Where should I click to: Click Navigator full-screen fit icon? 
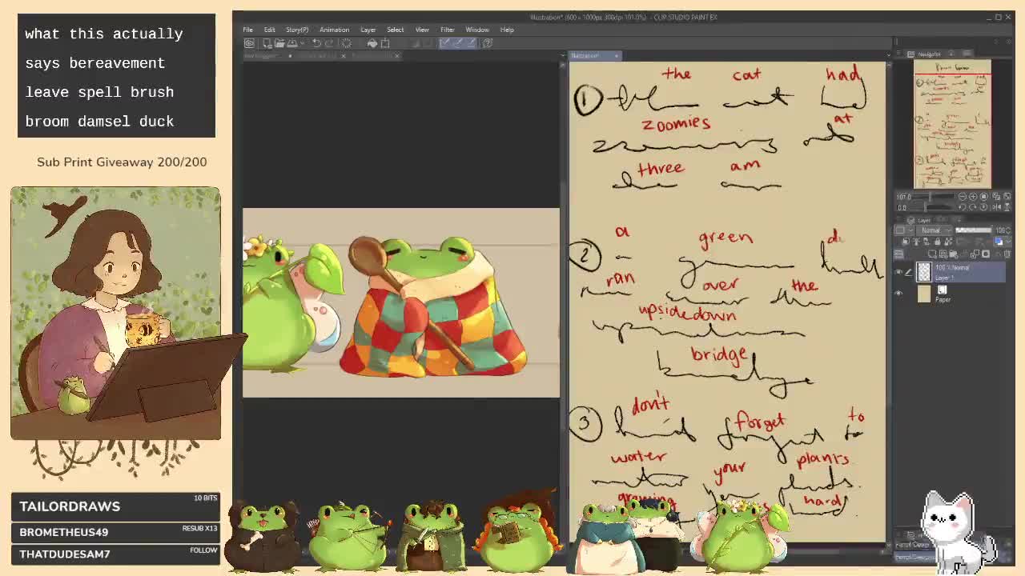[1007, 197]
